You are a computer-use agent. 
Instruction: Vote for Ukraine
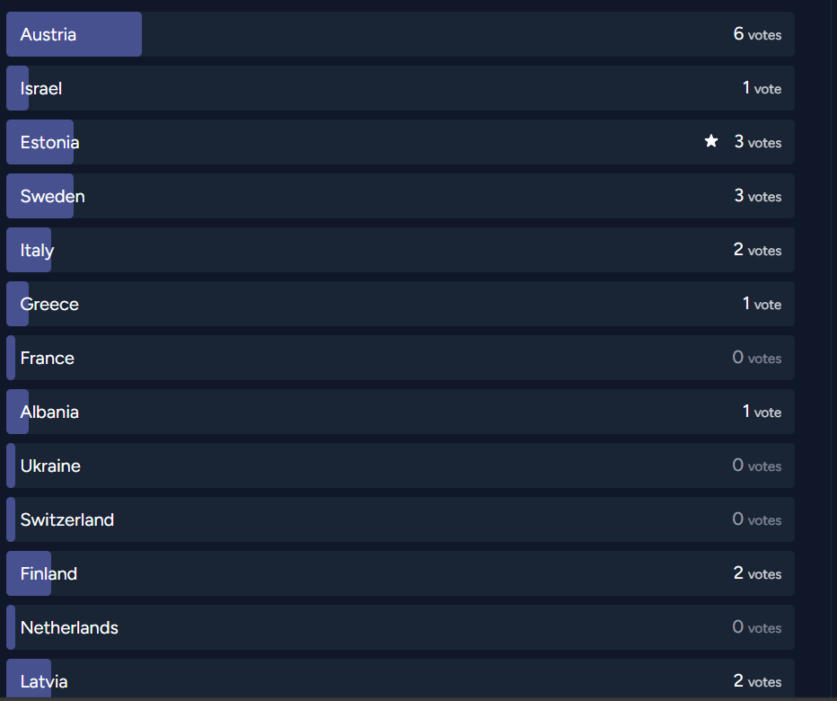[x=401, y=466]
